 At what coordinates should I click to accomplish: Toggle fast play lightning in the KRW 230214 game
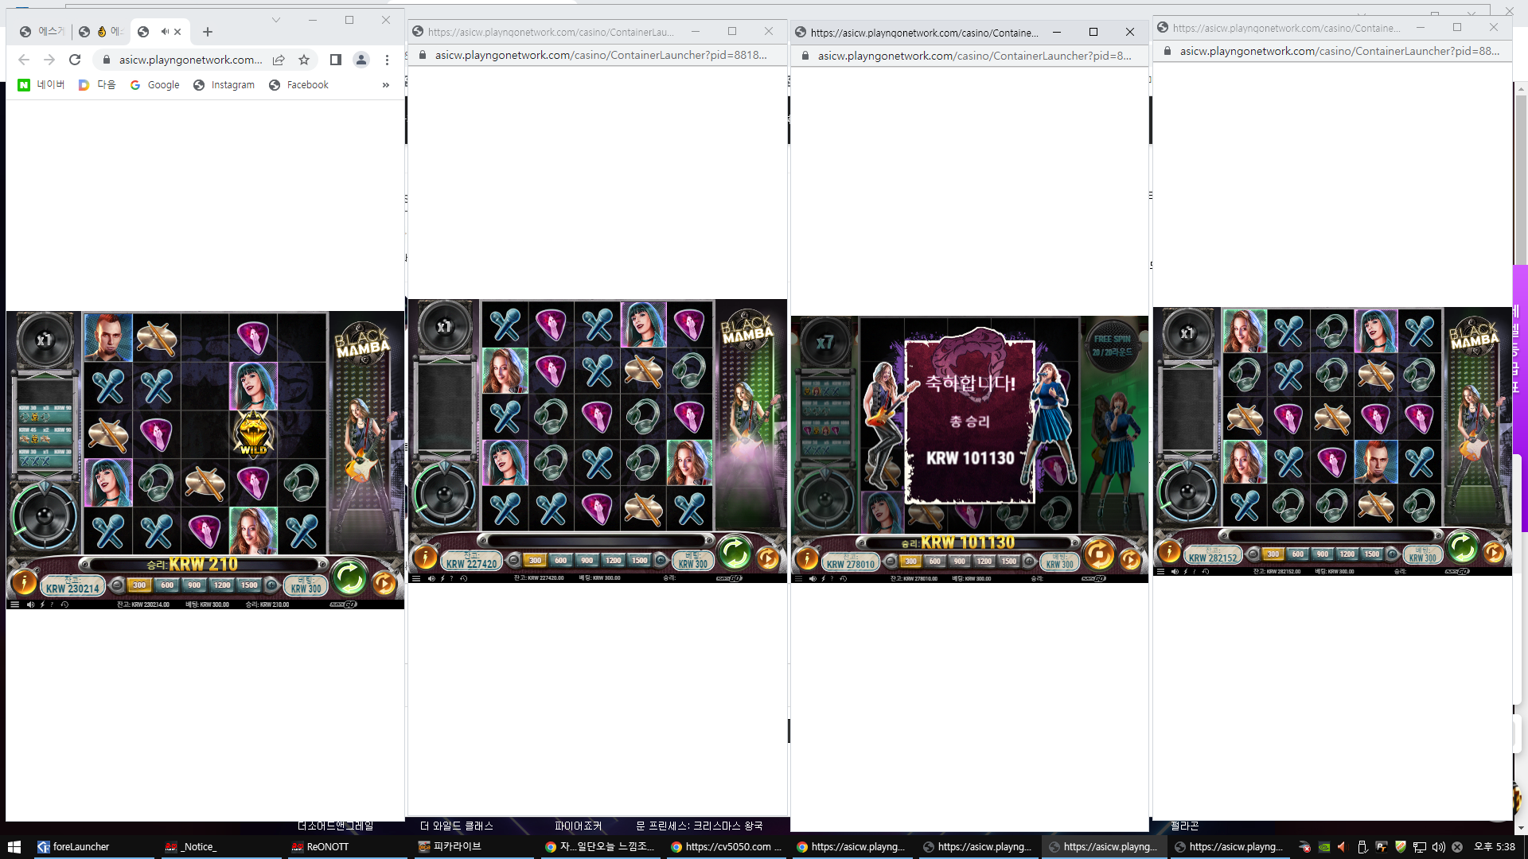pyautogui.click(x=42, y=604)
